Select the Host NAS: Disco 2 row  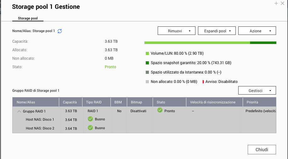click(40, 128)
